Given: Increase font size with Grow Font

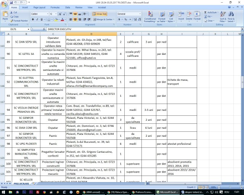Looking at the screenshot, I should (x=60, y=14).
